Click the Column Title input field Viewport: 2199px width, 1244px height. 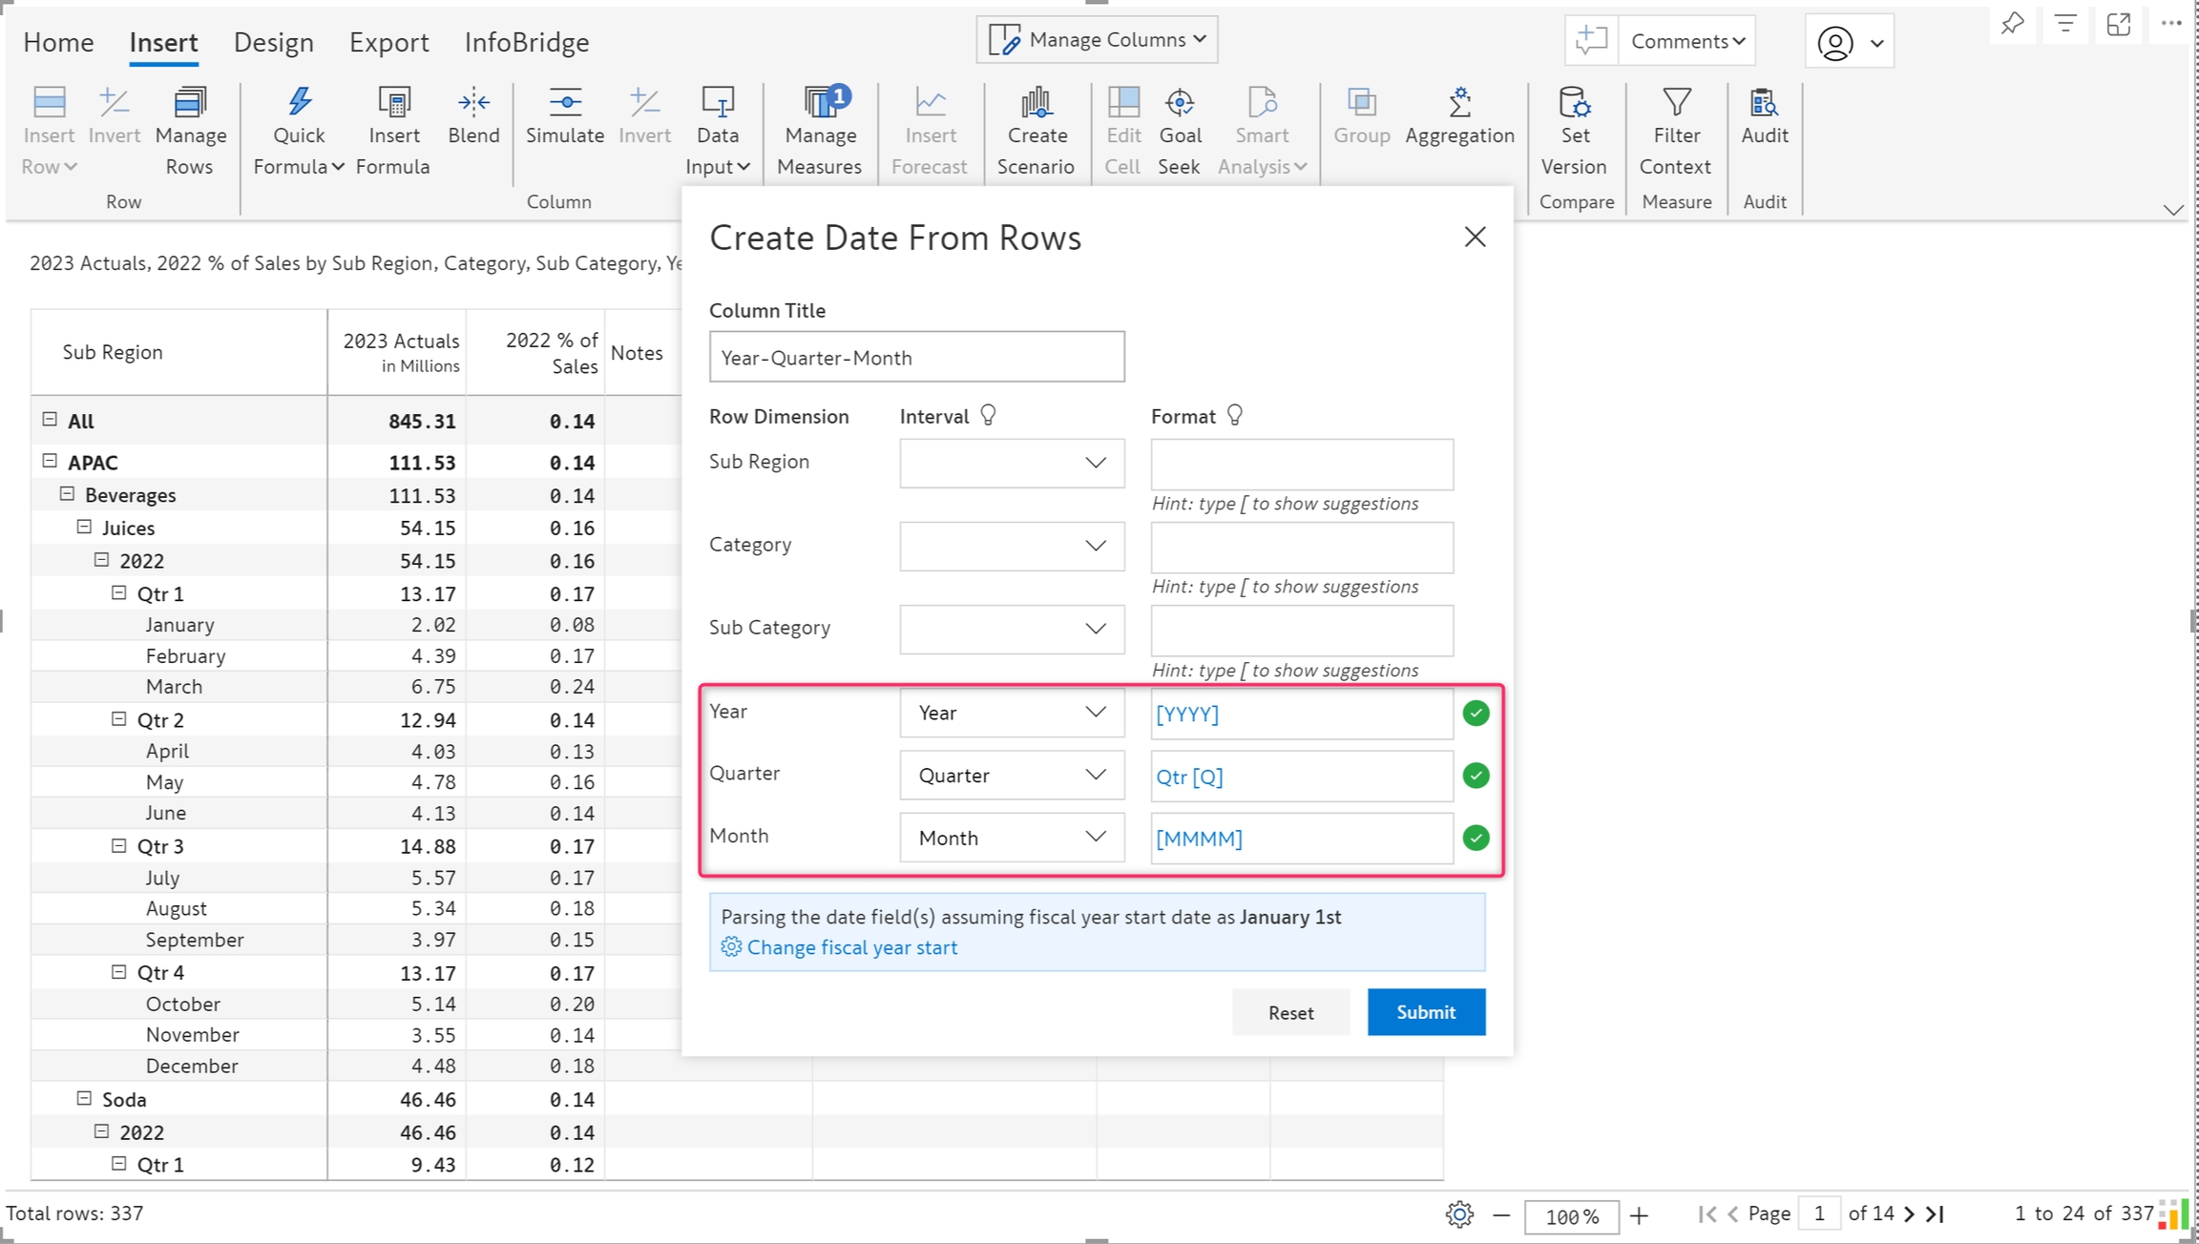(916, 358)
